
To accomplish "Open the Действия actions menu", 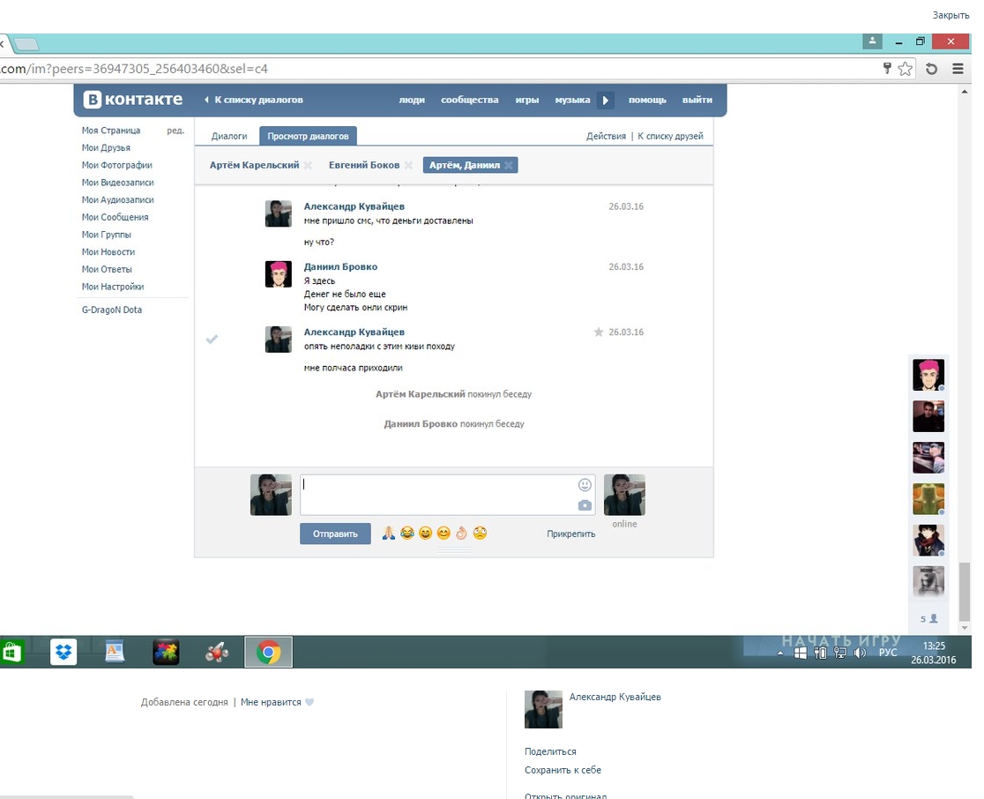I will pyautogui.click(x=606, y=136).
